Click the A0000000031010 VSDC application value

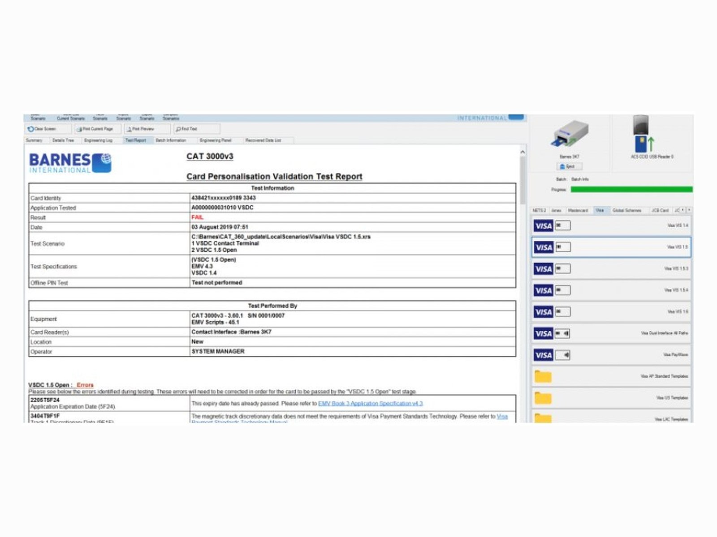pyautogui.click(x=222, y=208)
